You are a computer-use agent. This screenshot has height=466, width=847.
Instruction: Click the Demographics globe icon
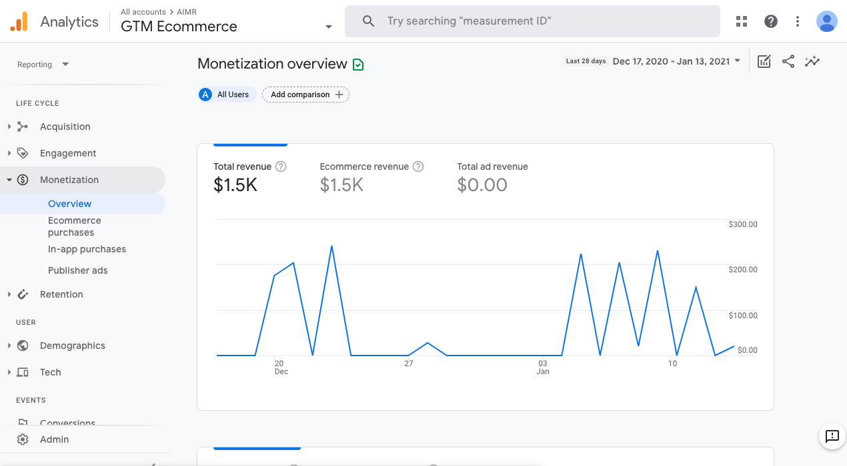click(23, 346)
